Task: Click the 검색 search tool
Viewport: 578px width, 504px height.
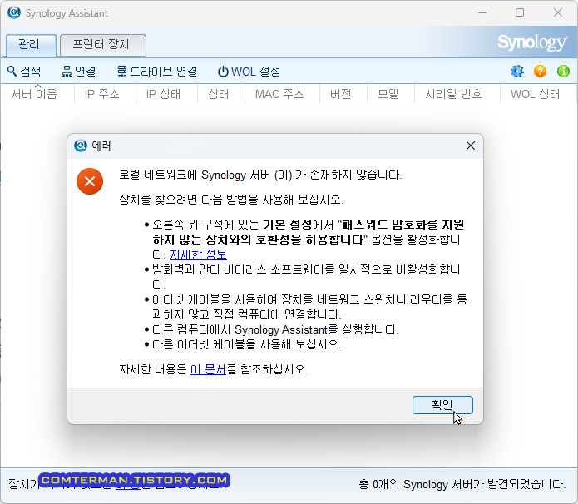Action: click(x=24, y=72)
